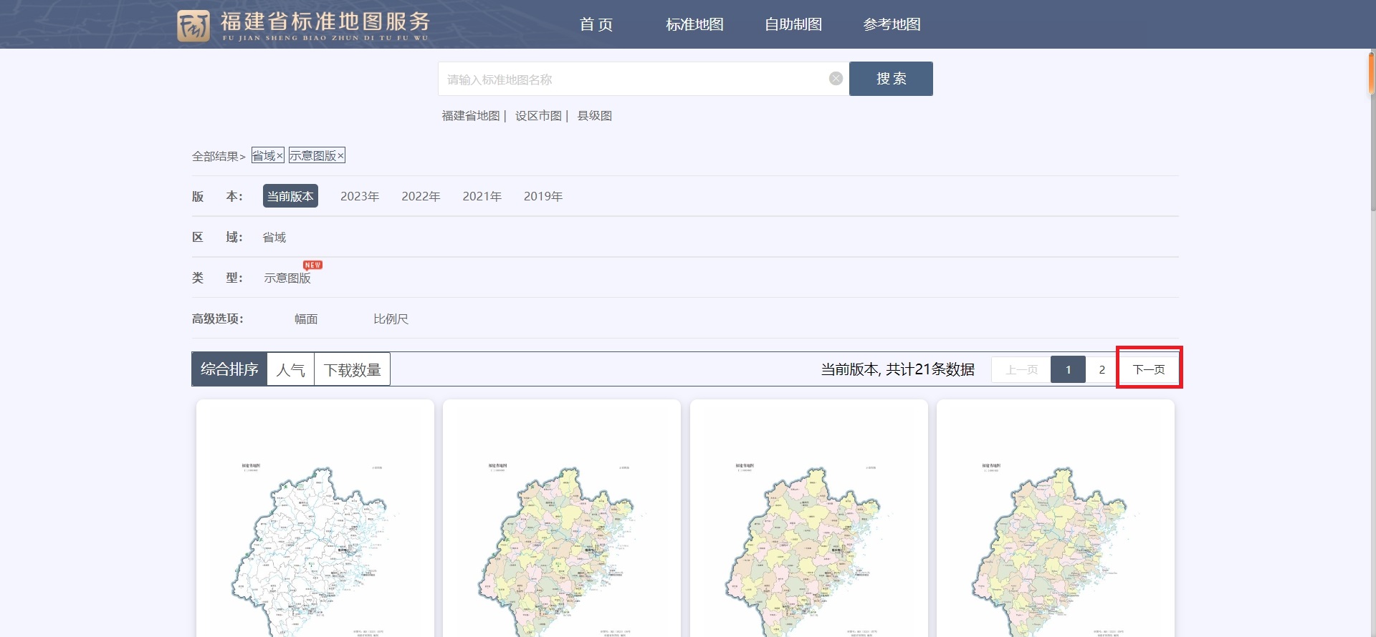Open the 标准地图 navigation item
Image resolution: width=1376 pixels, height=637 pixels.
[694, 24]
